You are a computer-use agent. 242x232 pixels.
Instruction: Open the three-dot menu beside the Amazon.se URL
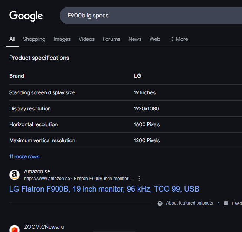139,179
